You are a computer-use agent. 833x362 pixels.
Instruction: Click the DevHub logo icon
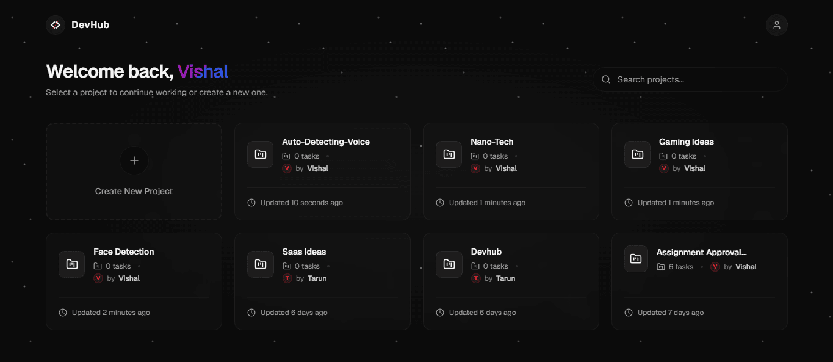tap(55, 24)
